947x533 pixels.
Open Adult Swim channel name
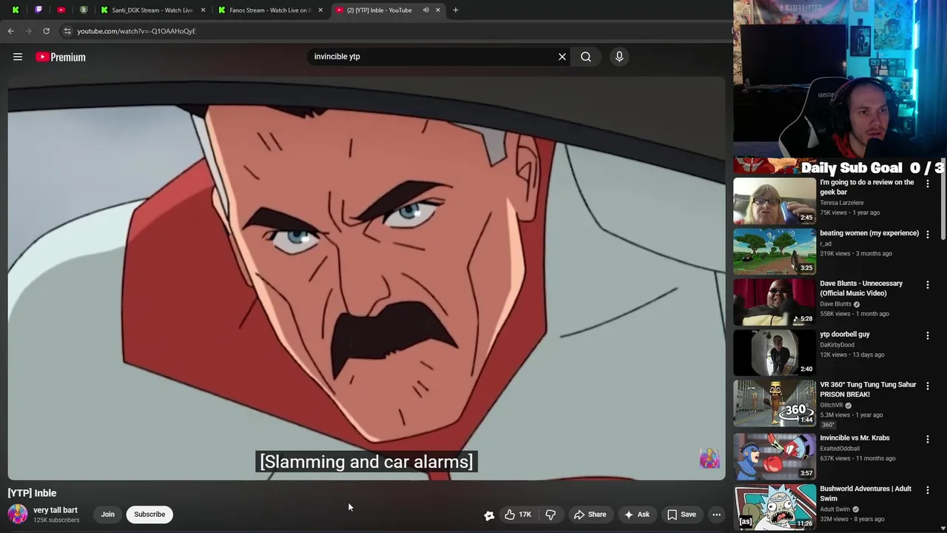pyautogui.click(x=835, y=509)
